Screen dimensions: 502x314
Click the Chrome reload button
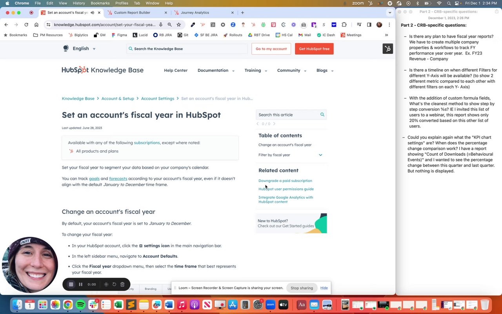click(x=26, y=24)
